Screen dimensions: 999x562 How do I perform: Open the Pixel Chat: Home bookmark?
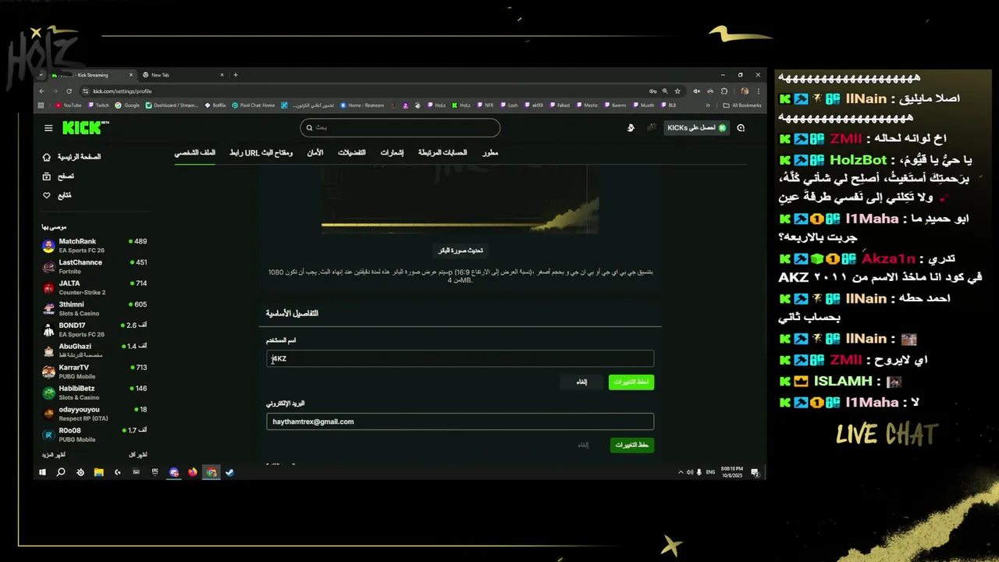(x=254, y=105)
